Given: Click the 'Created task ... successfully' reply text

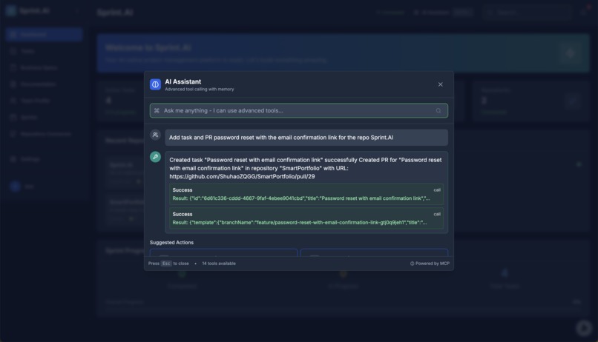Looking at the screenshot, I should tap(306, 168).
